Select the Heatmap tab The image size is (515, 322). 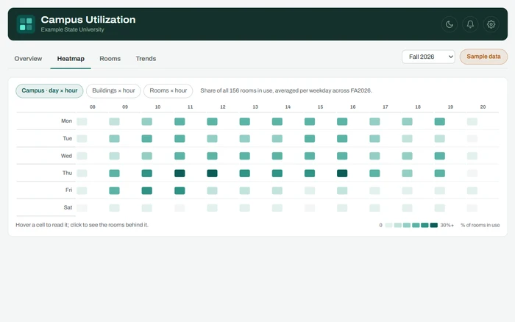71,58
